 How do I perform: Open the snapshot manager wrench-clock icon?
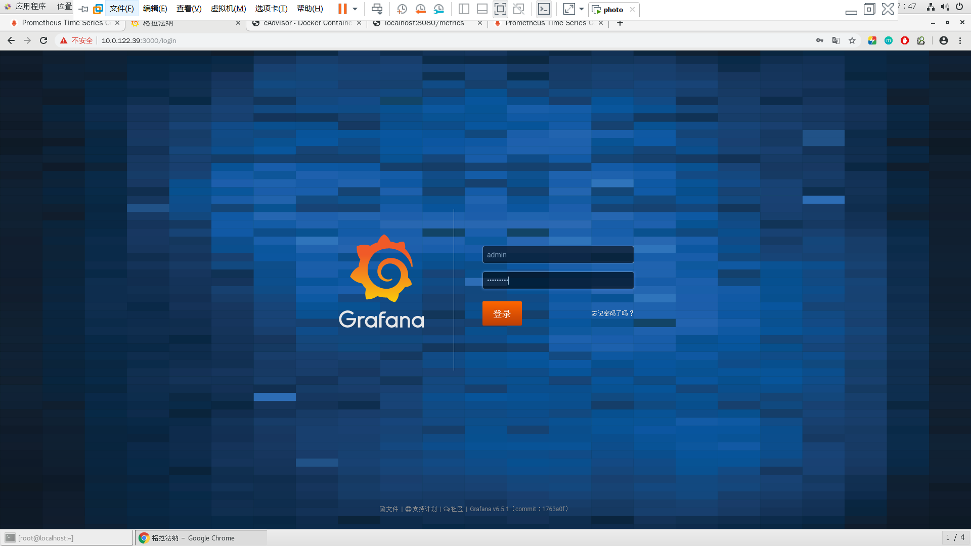click(x=439, y=9)
